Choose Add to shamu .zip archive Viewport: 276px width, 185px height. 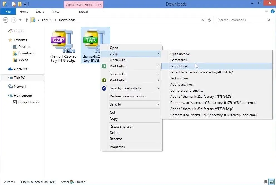pos(216,109)
